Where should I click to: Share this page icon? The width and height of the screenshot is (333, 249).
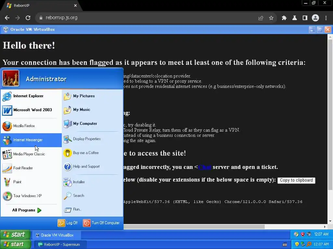(261, 18)
